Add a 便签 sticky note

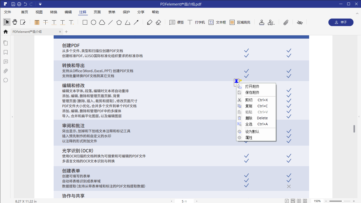177,22
